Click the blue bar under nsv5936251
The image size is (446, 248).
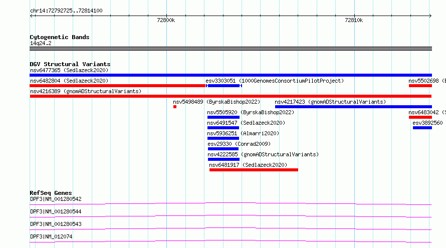coord(223,138)
